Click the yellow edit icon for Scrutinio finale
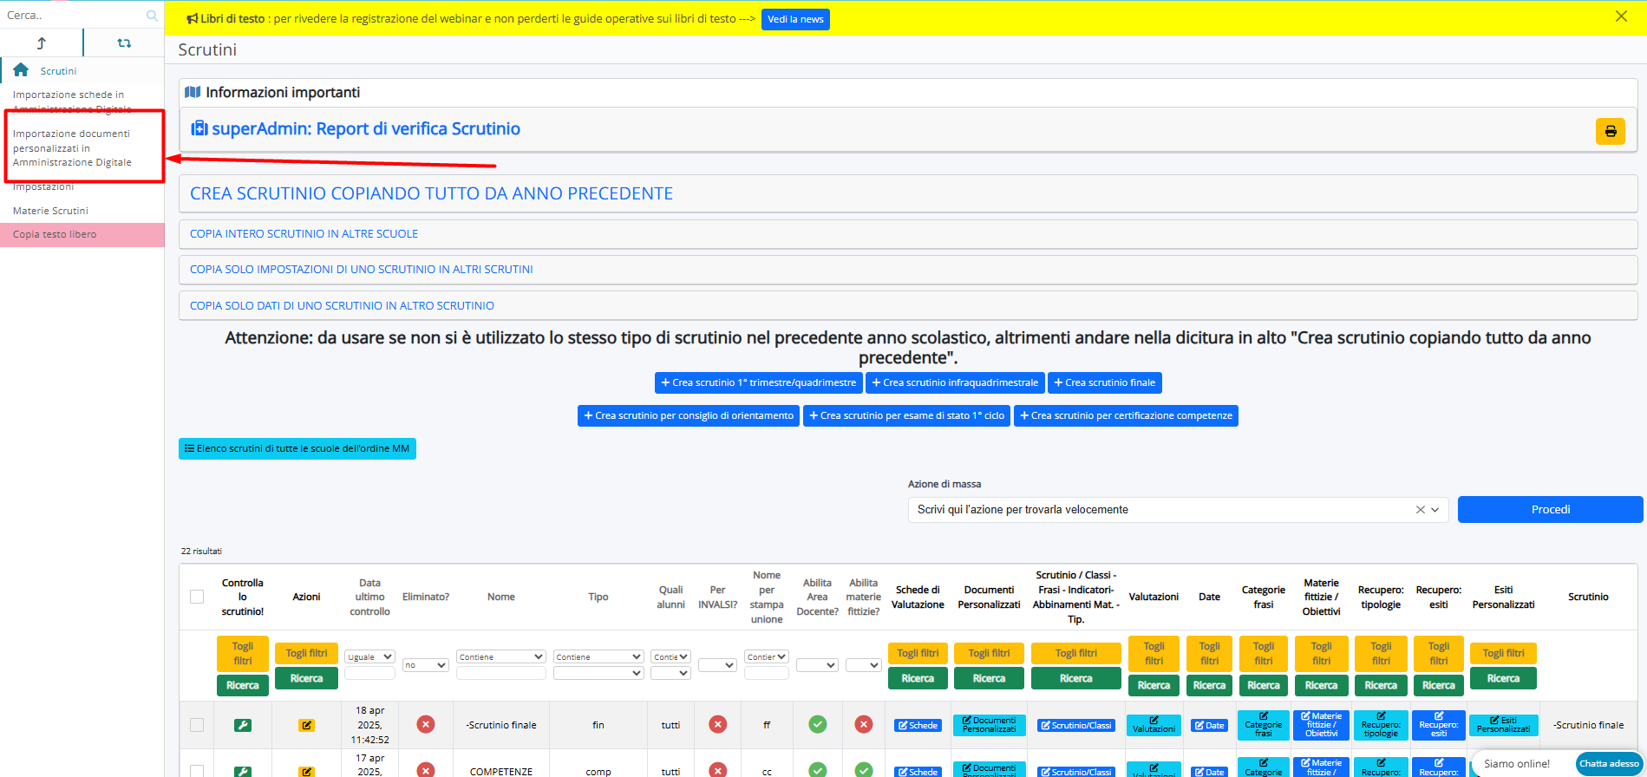Viewport: 1647px width, 777px height. click(306, 725)
